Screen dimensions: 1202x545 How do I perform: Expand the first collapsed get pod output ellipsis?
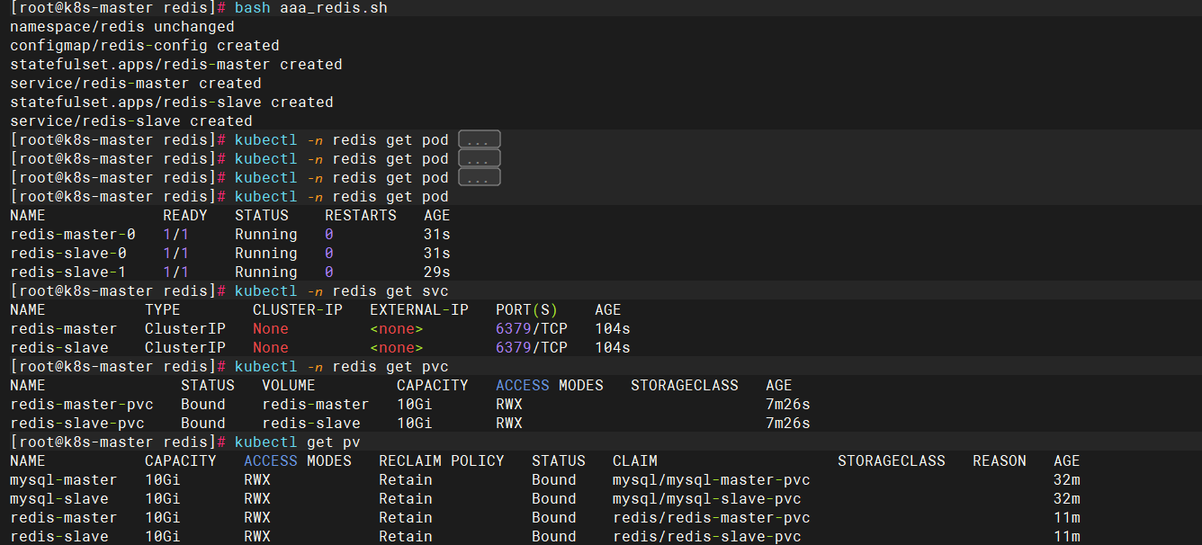tap(479, 139)
